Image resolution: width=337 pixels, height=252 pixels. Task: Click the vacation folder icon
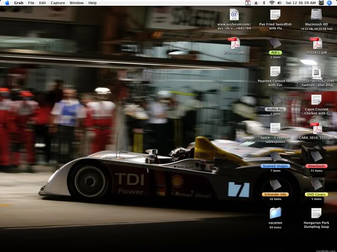pos(275,213)
